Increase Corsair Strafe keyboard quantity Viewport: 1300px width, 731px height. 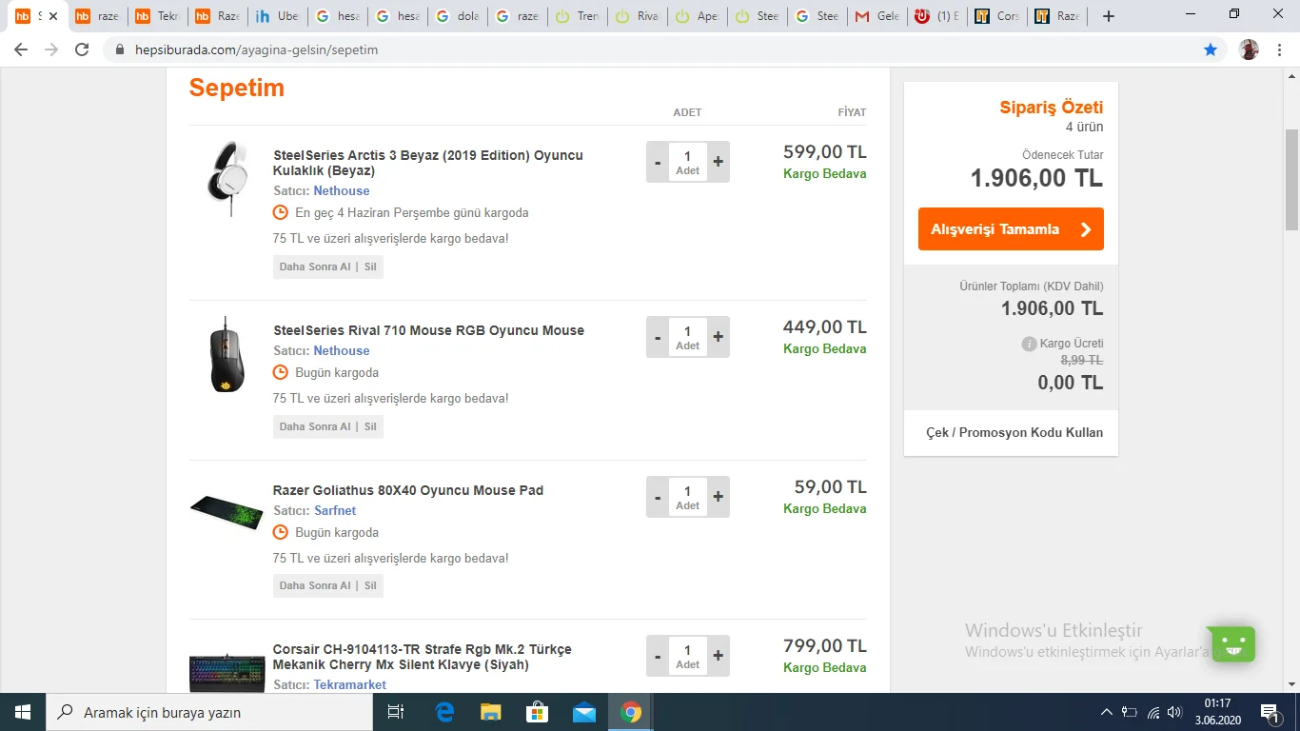tap(719, 656)
